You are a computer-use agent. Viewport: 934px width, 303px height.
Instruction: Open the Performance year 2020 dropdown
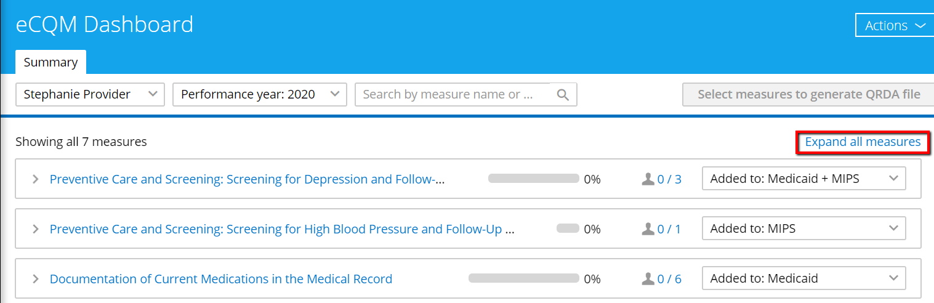pyautogui.click(x=260, y=94)
